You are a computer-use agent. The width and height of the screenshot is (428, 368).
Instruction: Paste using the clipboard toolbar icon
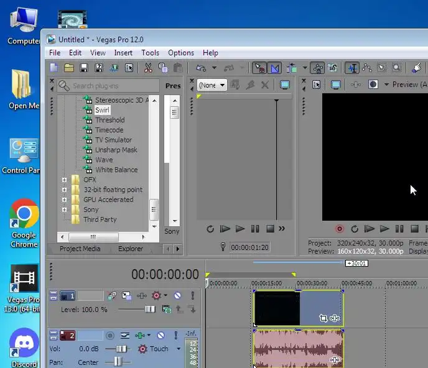[178, 68]
